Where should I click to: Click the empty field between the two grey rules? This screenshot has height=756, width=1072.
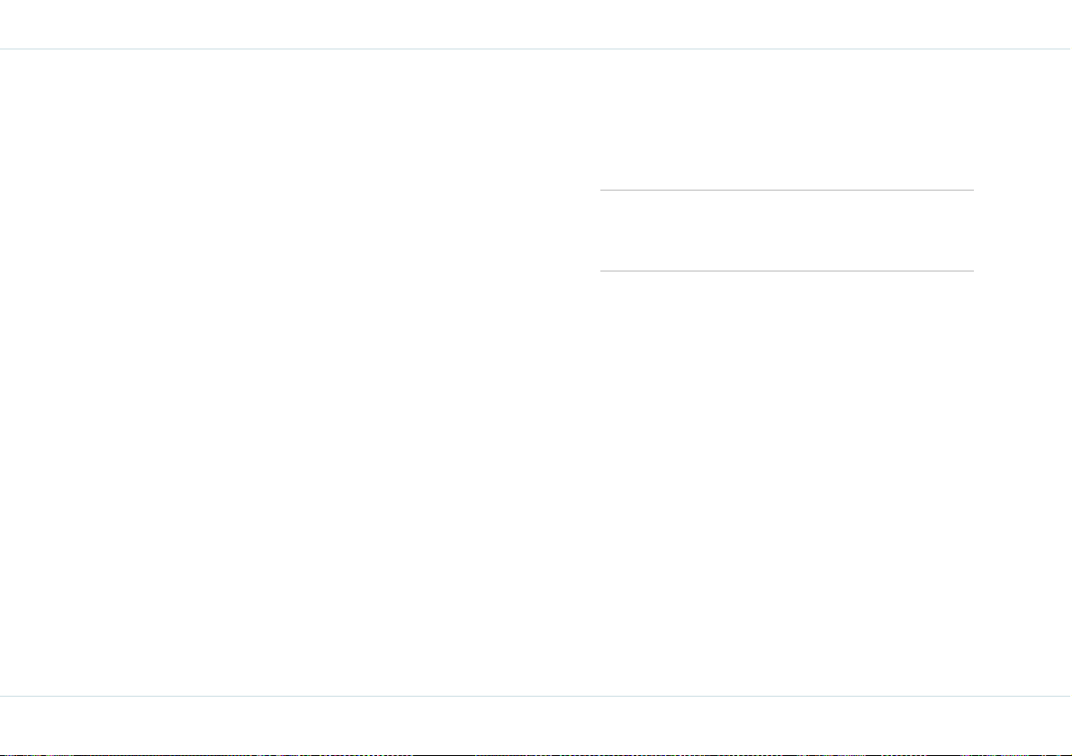pyautogui.click(x=787, y=231)
